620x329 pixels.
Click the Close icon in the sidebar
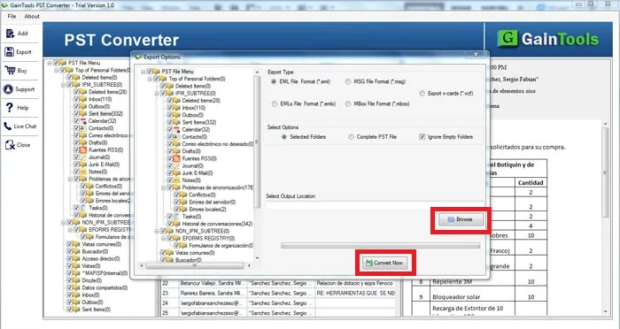[10, 145]
